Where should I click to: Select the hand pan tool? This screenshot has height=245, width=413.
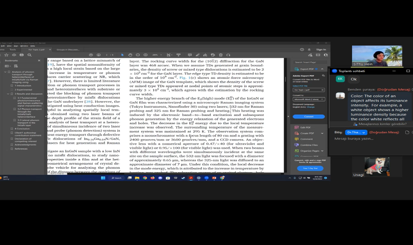(130, 55)
